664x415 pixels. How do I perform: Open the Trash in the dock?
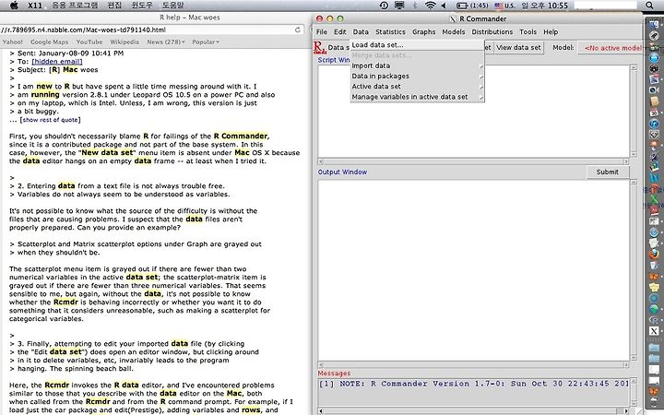click(x=654, y=401)
